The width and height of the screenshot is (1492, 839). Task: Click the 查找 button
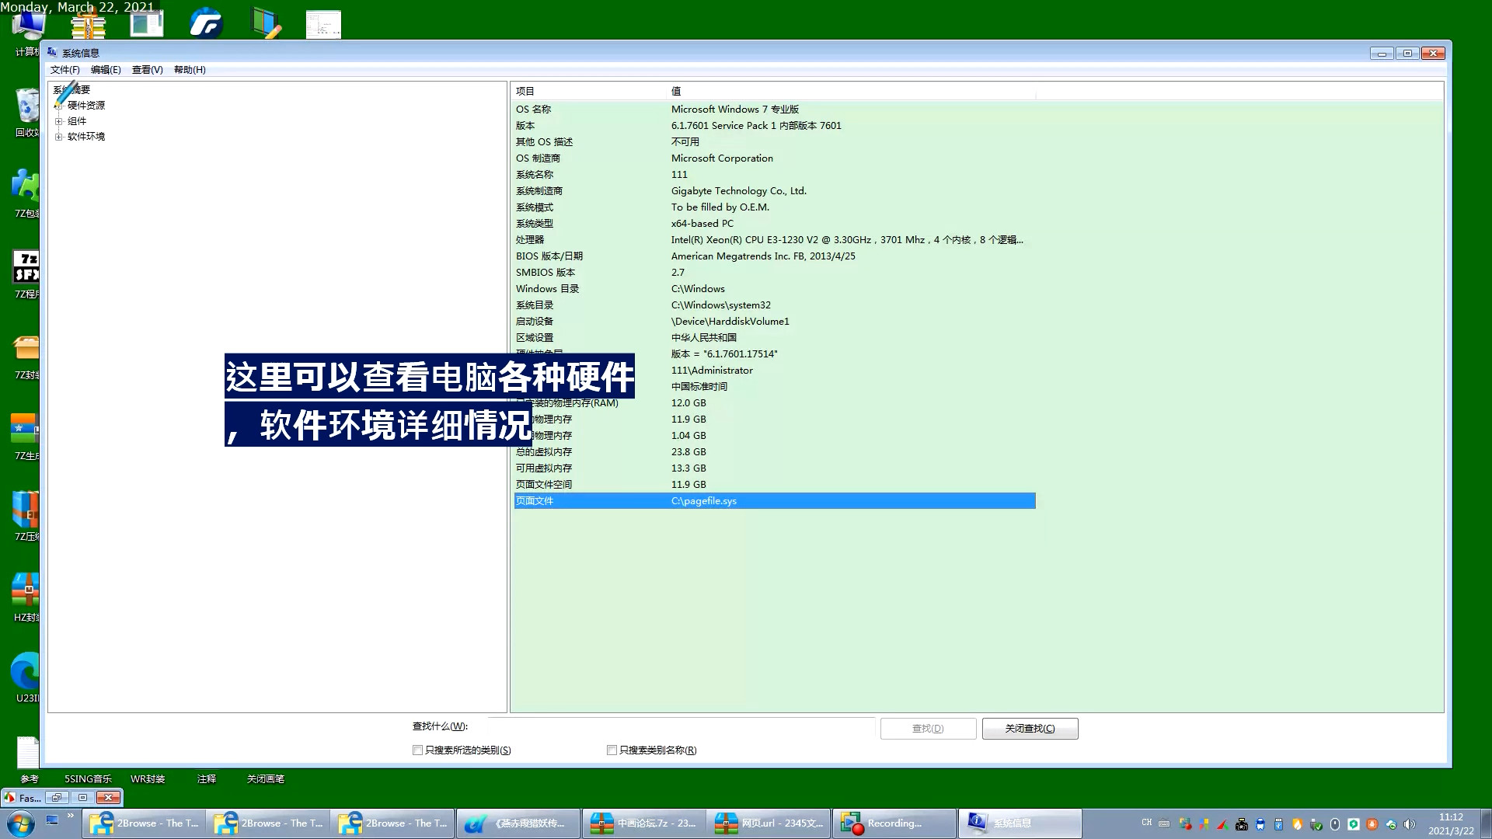(927, 729)
